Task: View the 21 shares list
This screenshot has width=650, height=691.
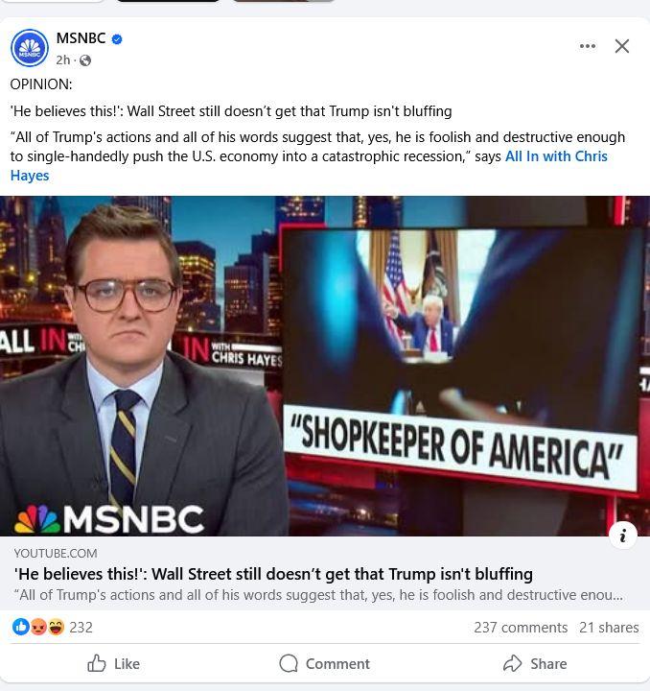Action: (609, 627)
